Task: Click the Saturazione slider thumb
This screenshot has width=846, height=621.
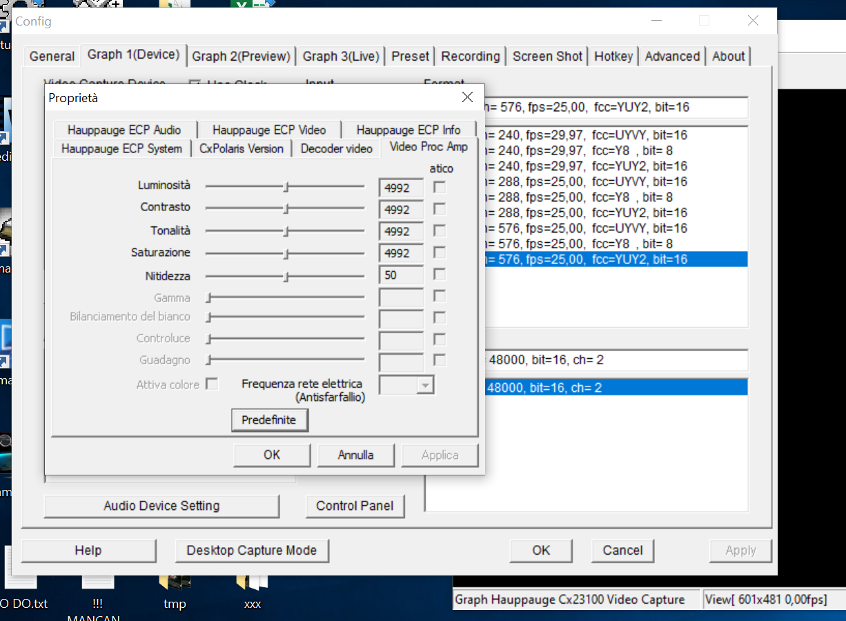Action: pyautogui.click(x=286, y=253)
